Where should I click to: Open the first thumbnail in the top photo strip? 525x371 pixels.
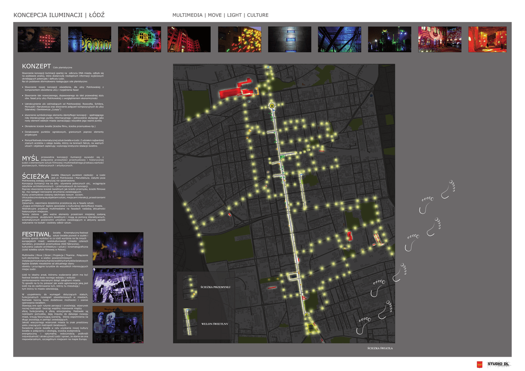click(x=39, y=39)
